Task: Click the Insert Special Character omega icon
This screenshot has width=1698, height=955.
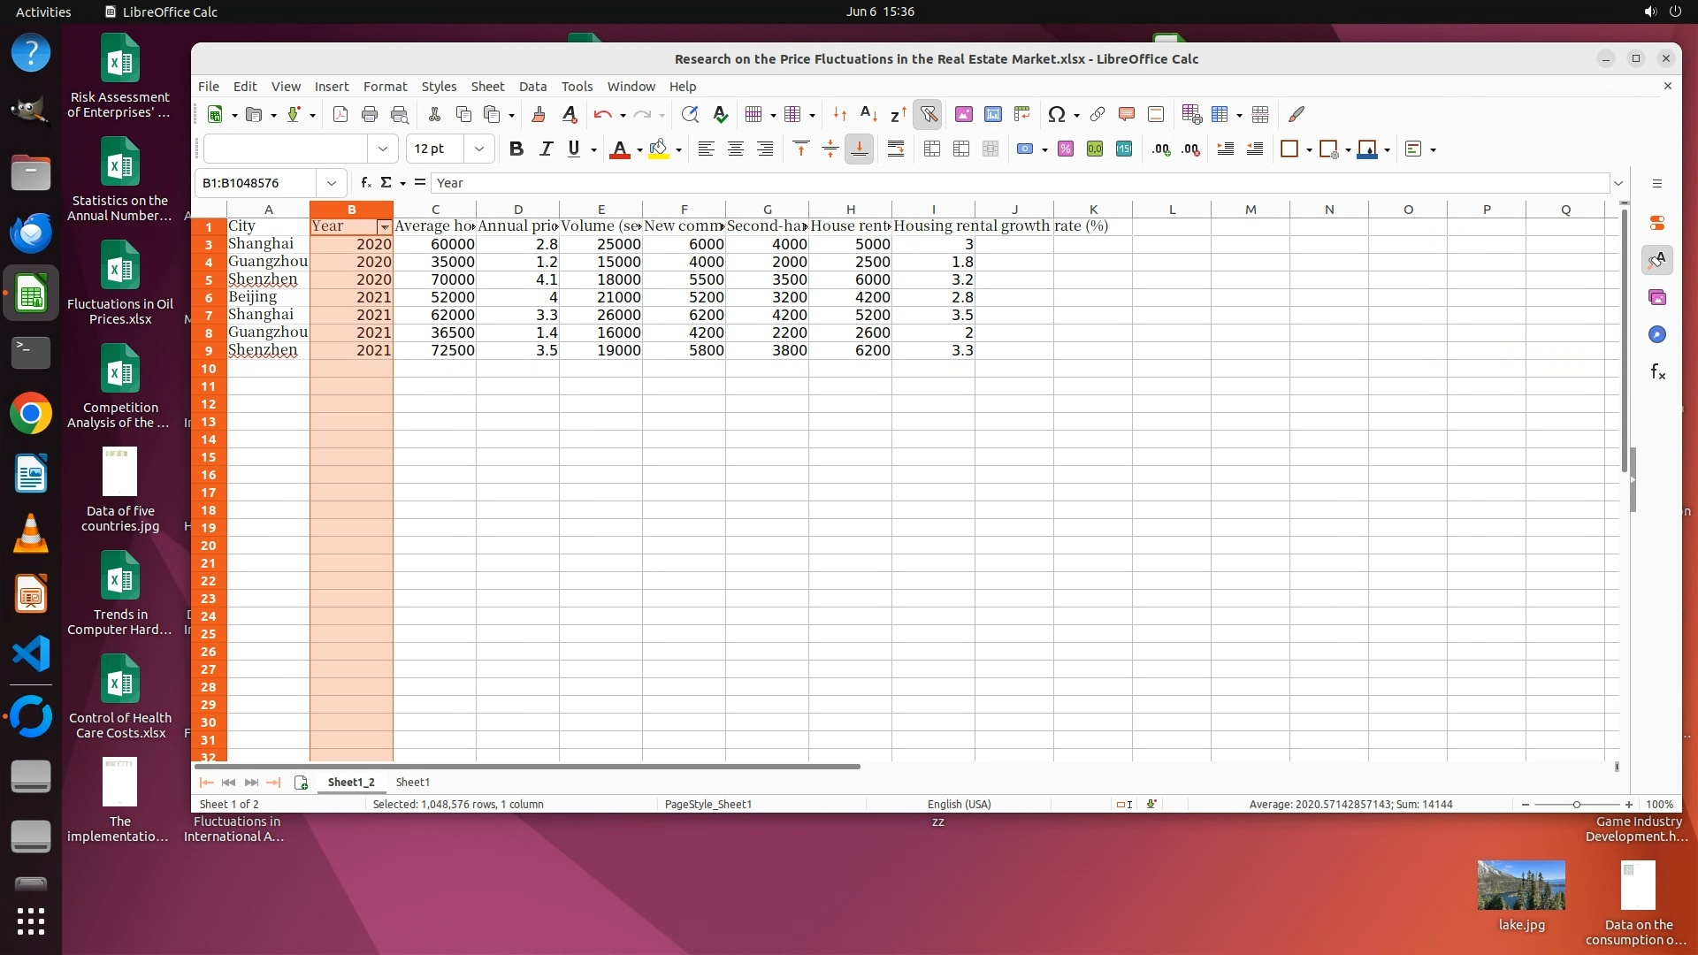Action: click(1056, 114)
